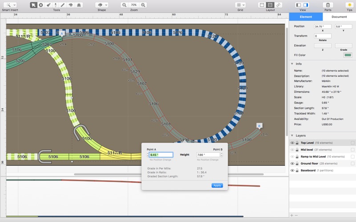Select the arrow pointer tool

point(34,5)
